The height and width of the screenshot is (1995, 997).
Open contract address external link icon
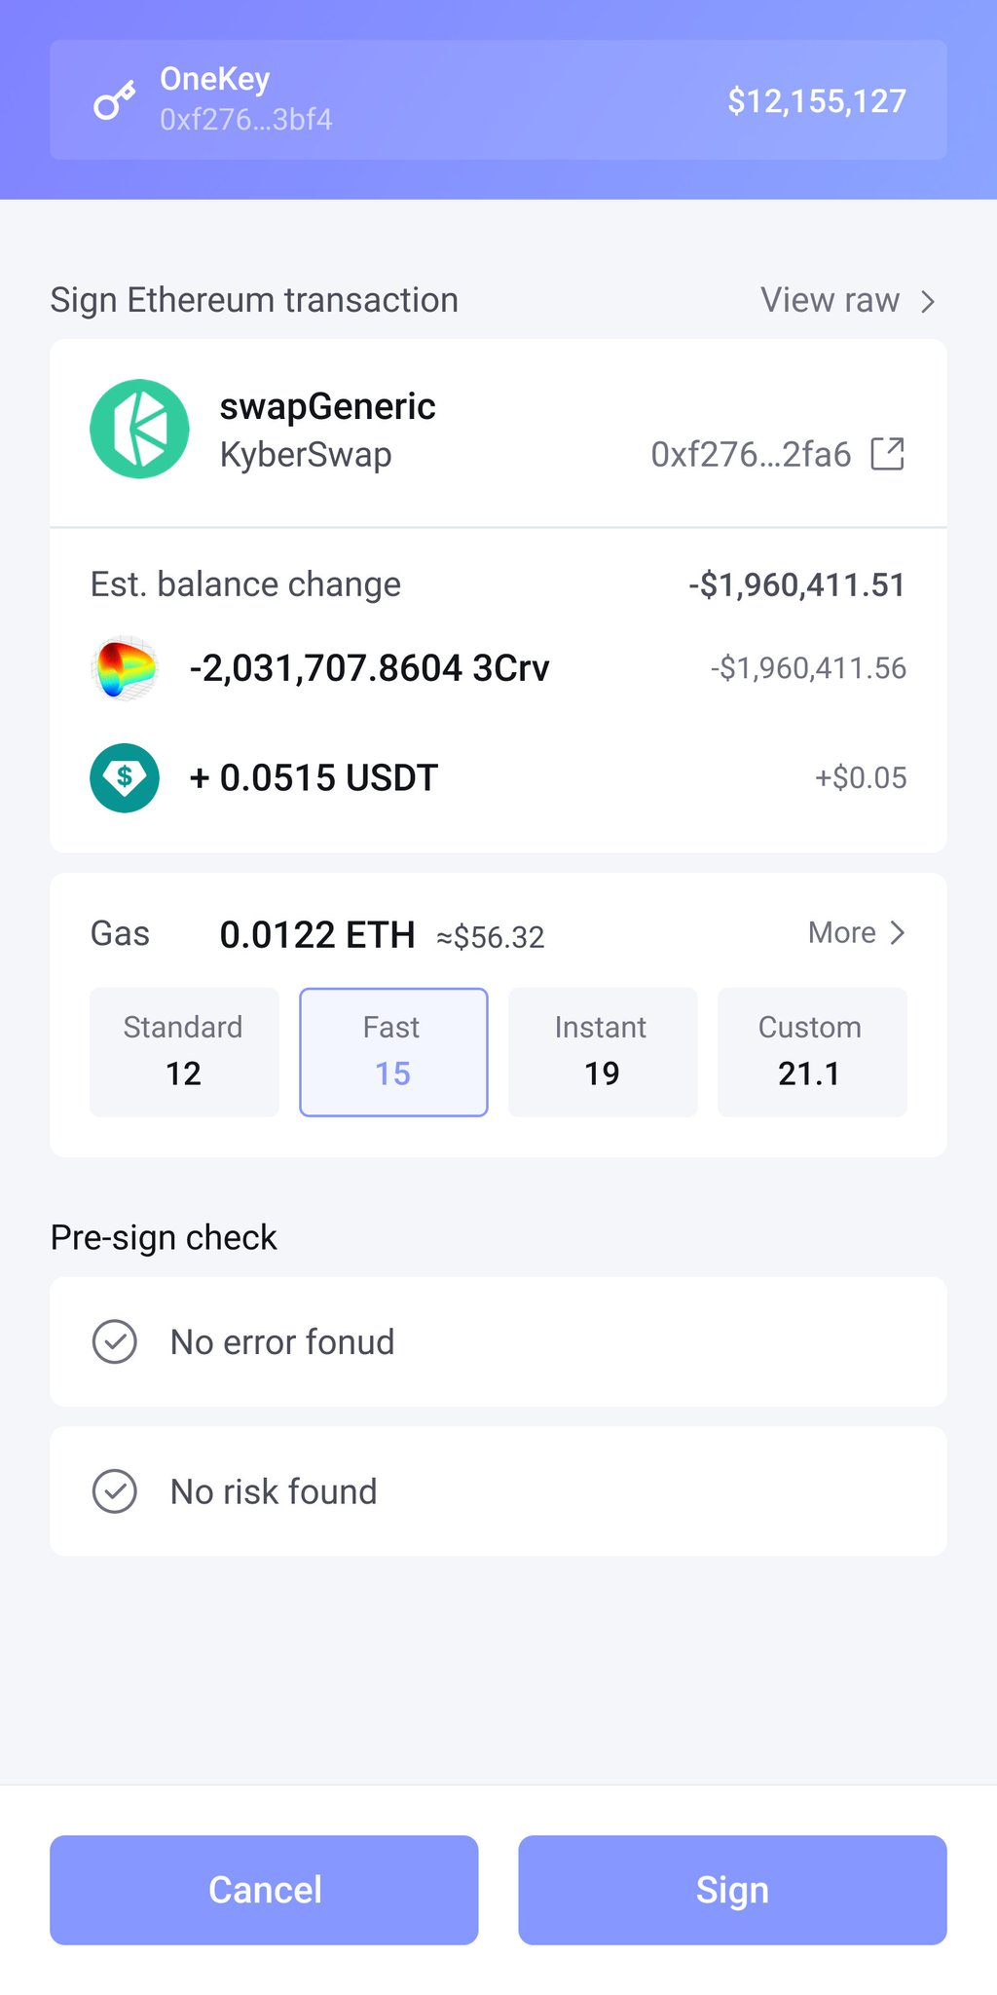[887, 454]
